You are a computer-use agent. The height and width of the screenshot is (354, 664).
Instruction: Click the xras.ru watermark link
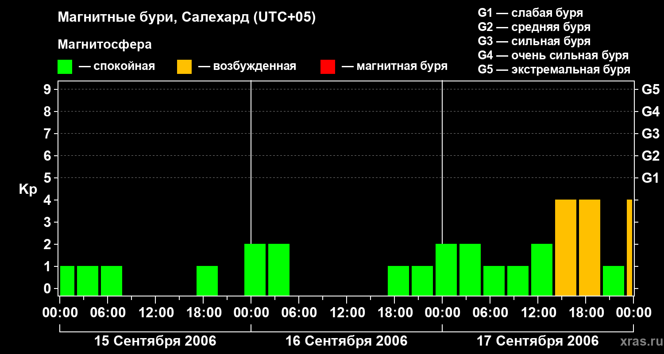(639, 341)
